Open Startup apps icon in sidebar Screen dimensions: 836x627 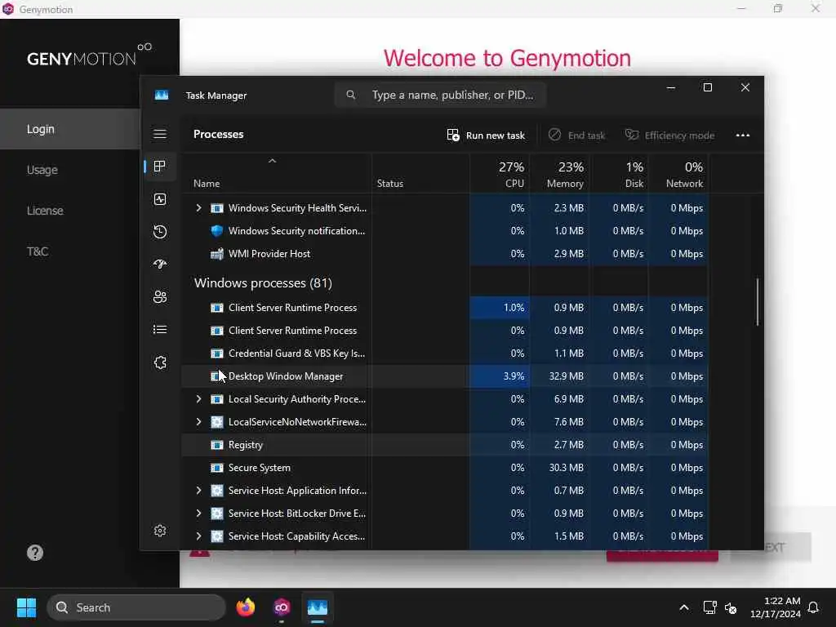coord(160,265)
